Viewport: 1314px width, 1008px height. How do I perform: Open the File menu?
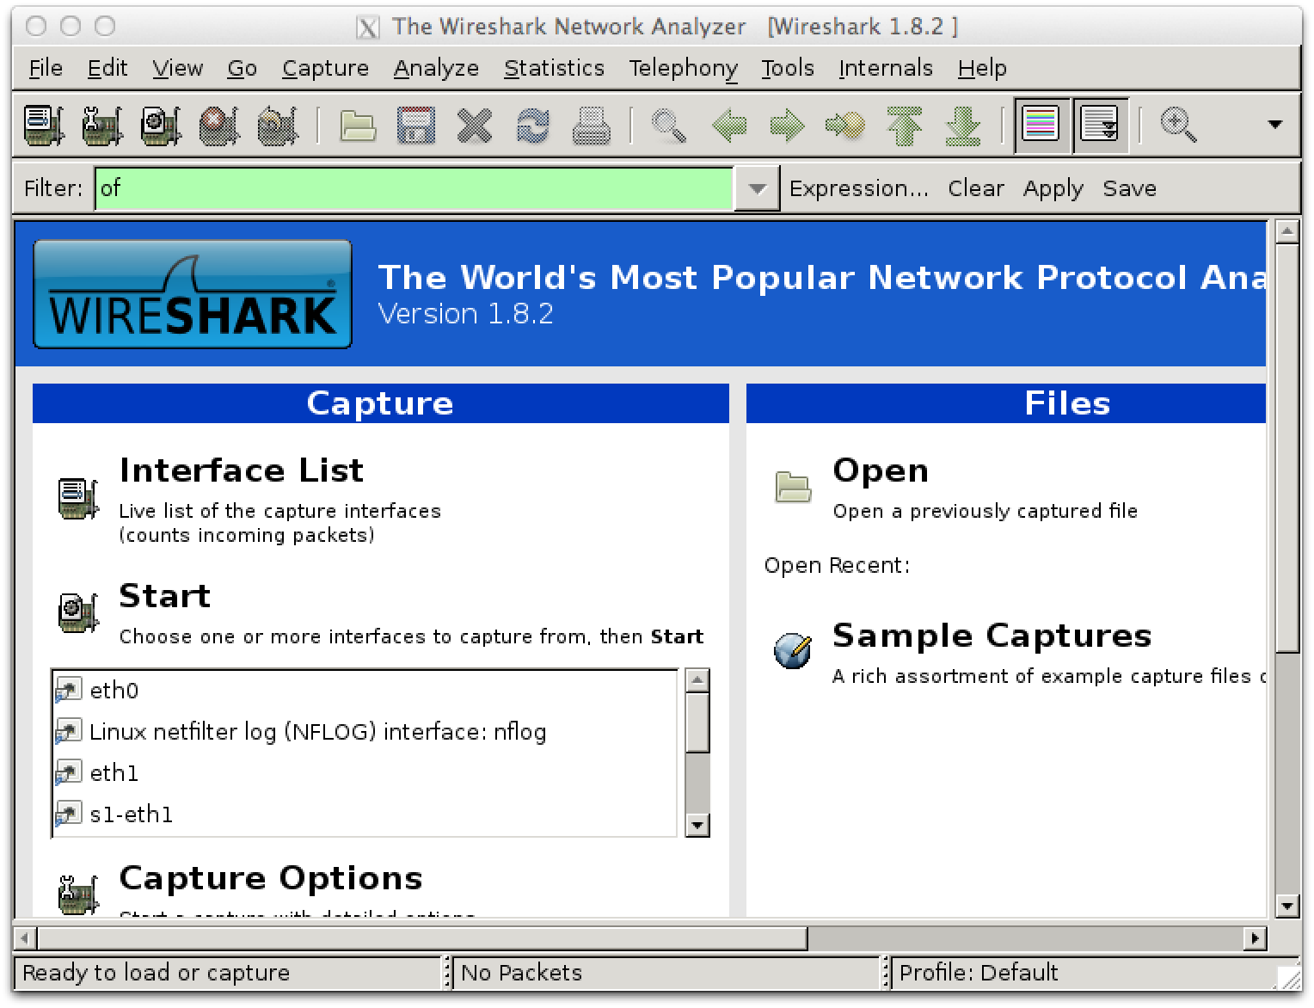pos(46,68)
